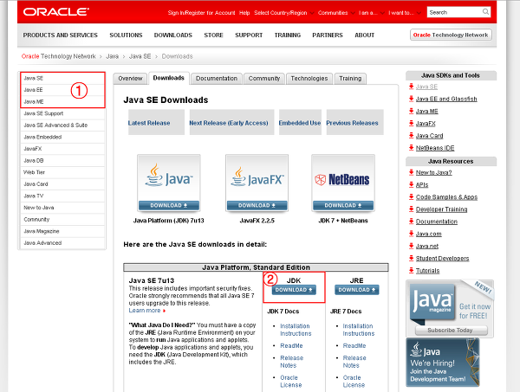
Task: Open Java Card link in SDKs and Tools
Action: (x=430, y=136)
